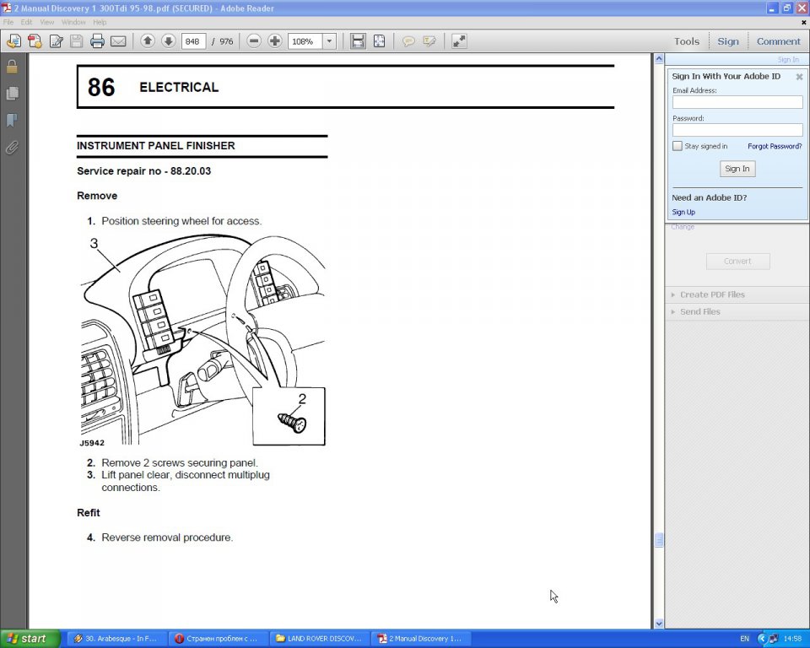
Task: Follow the Forgot Password? link
Action: pos(775,146)
